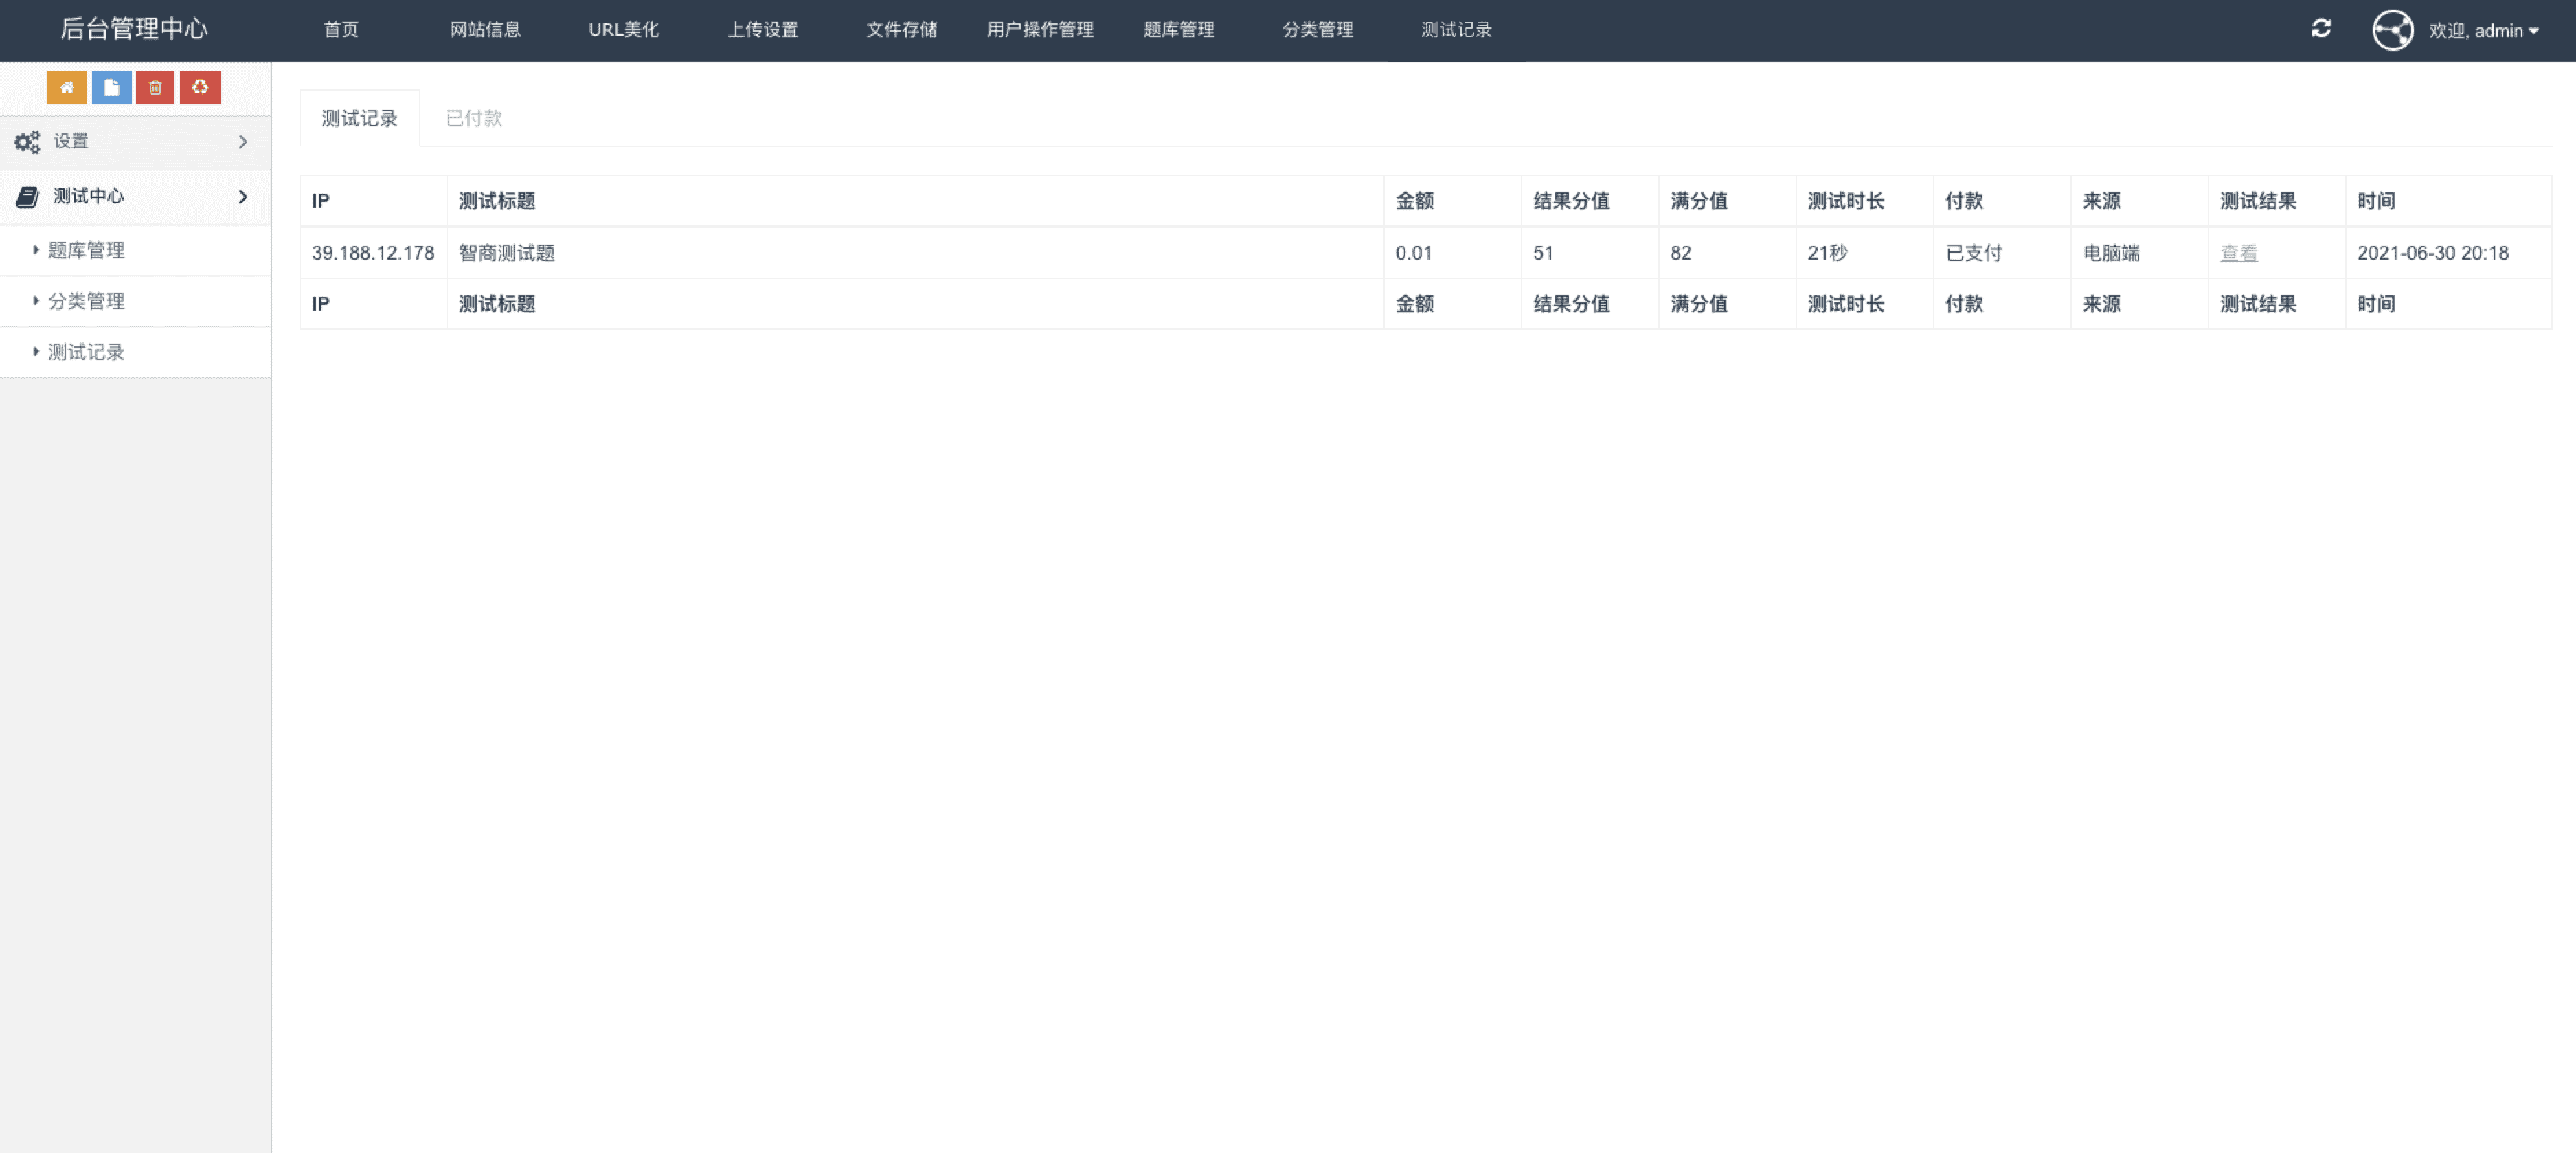Open 测试记录 in the sidebar tree
Viewport: 2576px width, 1153px height.
[86, 353]
